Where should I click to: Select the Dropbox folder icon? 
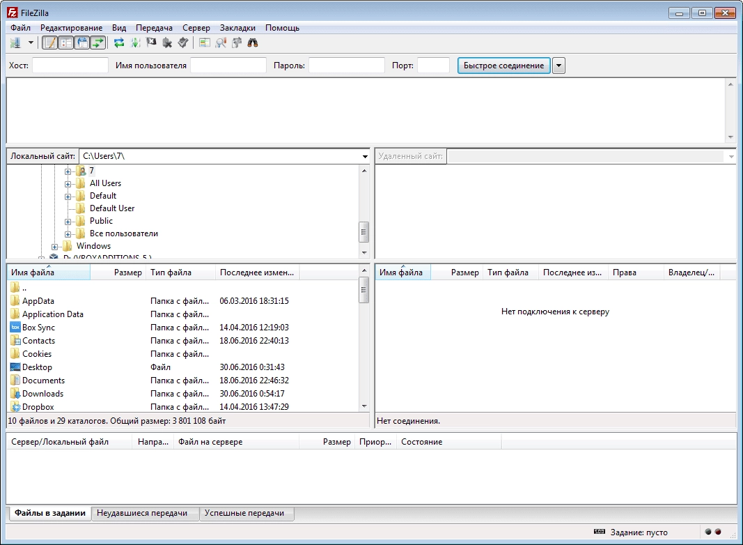(15, 407)
